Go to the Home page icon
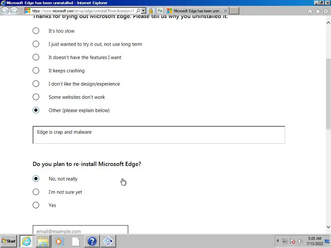This screenshot has width=331, height=248. click(310, 11)
